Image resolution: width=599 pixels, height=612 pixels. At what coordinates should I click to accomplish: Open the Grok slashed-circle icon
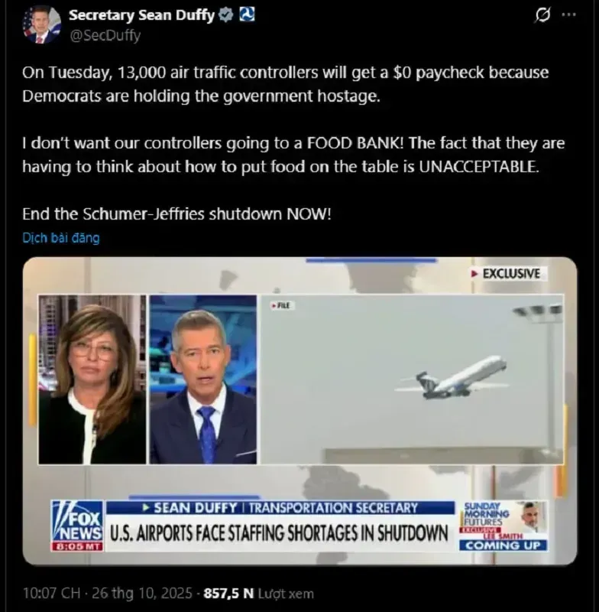(x=543, y=15)
